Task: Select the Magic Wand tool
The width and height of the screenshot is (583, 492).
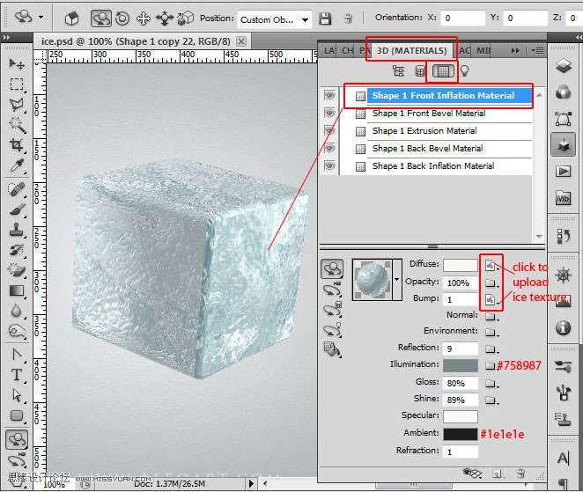Action: [16, 125]
